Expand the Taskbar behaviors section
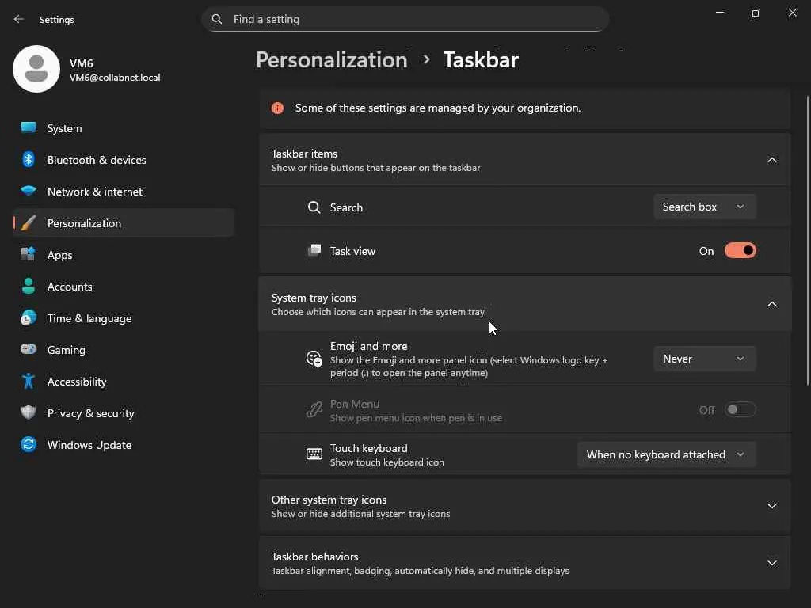Viewport: 811px width, 608px height. 771,563
